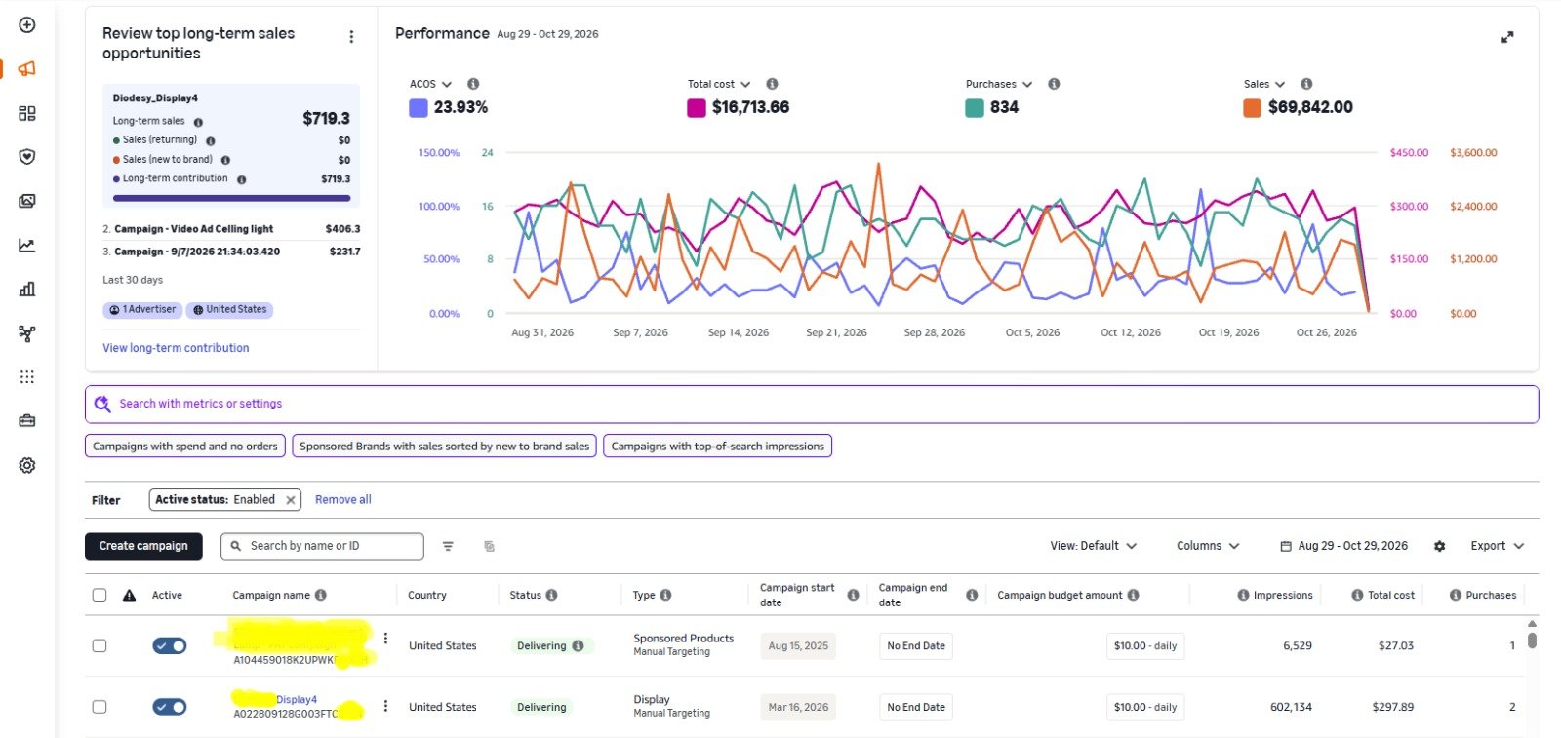This screenshot has height=738, width=1561.
Task: Click the info icon beside ACOS metric
Action: (473, 84)
